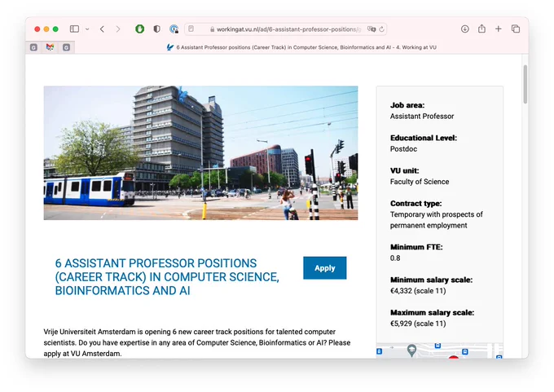Reload the current page
The height and width of the screenshot is (392, 554).
(381, 29)
